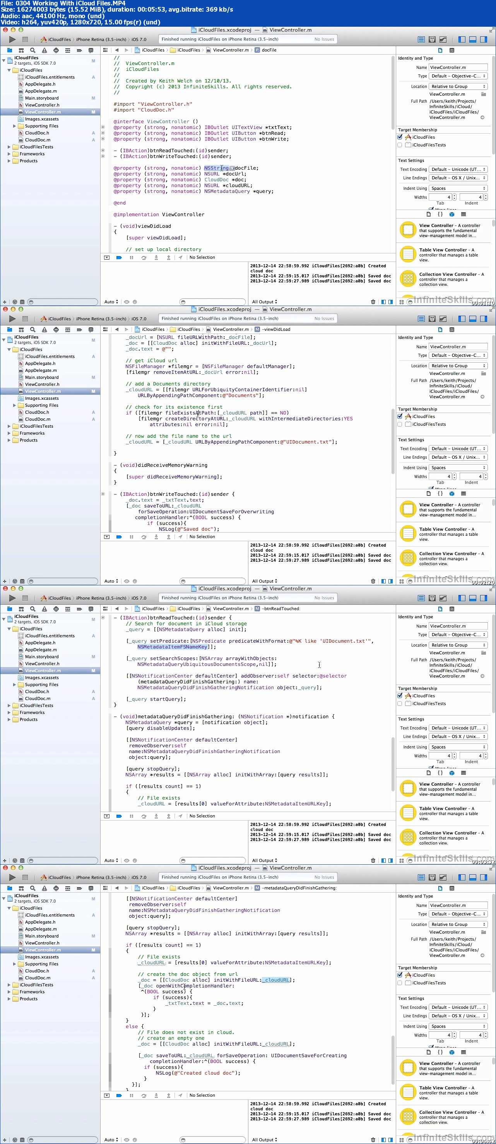Click -metadataQueryDidFinishGathering: item in the jump bar
The image size is (496, 1144).
[x=296, y=888]
